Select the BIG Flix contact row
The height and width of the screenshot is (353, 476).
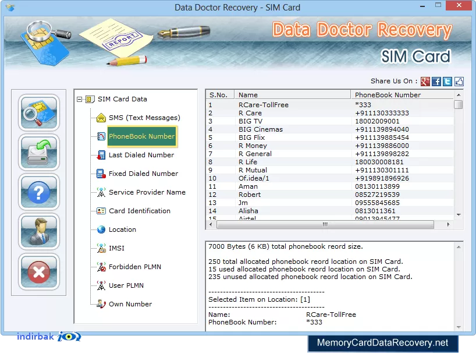(x=330, y=137)
